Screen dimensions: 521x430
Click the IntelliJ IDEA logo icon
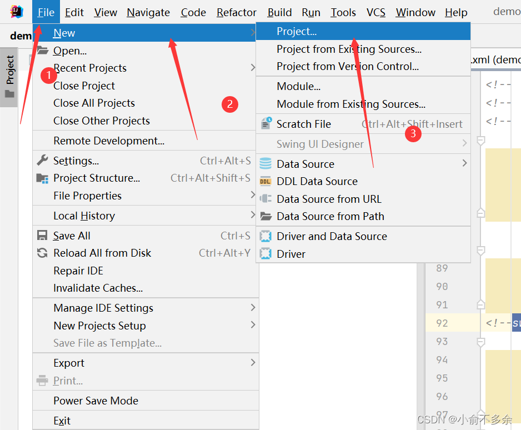16,12
